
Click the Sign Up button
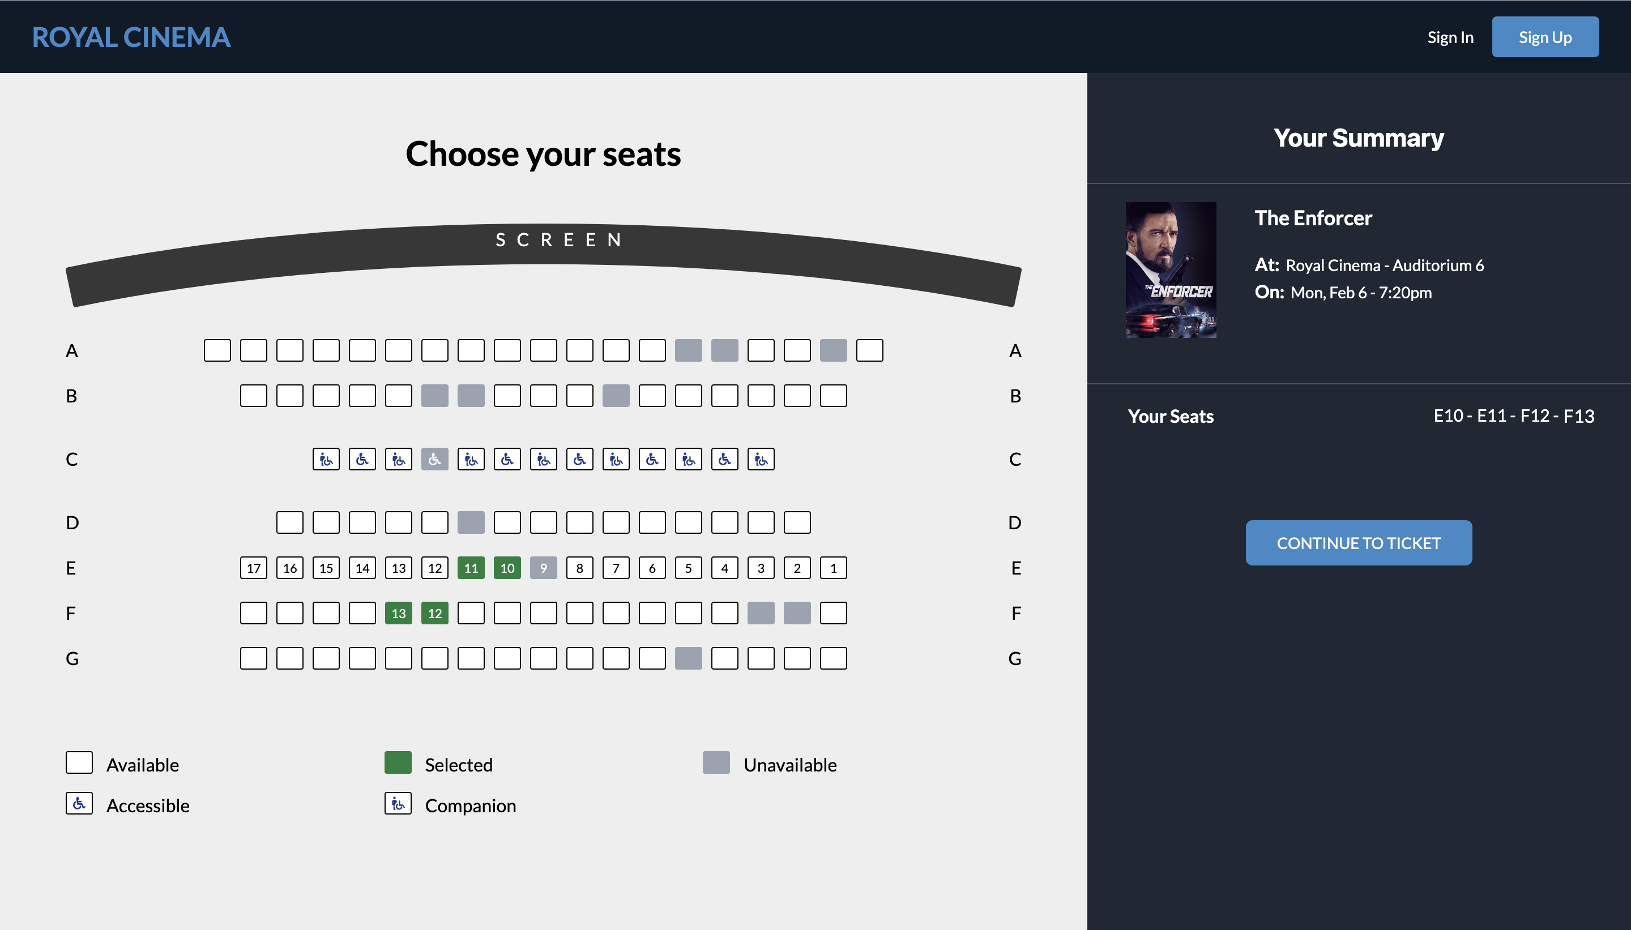click(1545, 36)
